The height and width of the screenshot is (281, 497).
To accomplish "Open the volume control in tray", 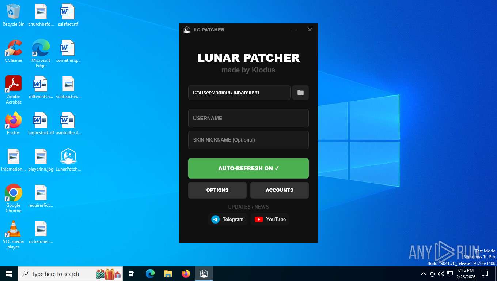I will click(441, 274).
